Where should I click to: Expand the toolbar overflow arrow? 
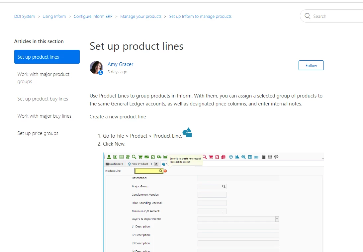323,159
